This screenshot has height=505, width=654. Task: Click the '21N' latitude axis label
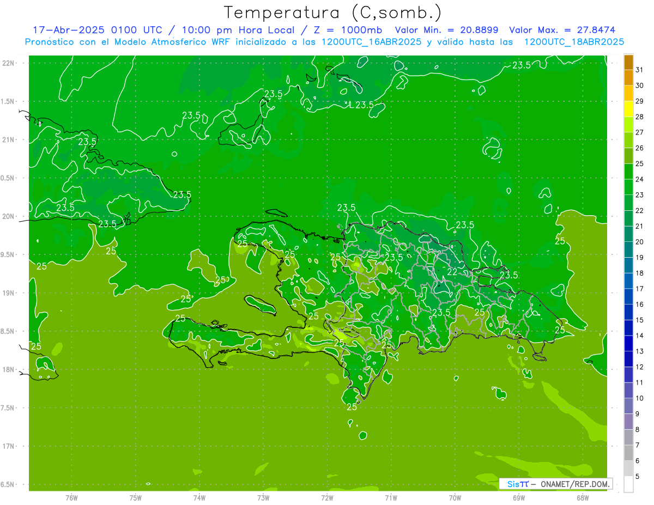8,139
